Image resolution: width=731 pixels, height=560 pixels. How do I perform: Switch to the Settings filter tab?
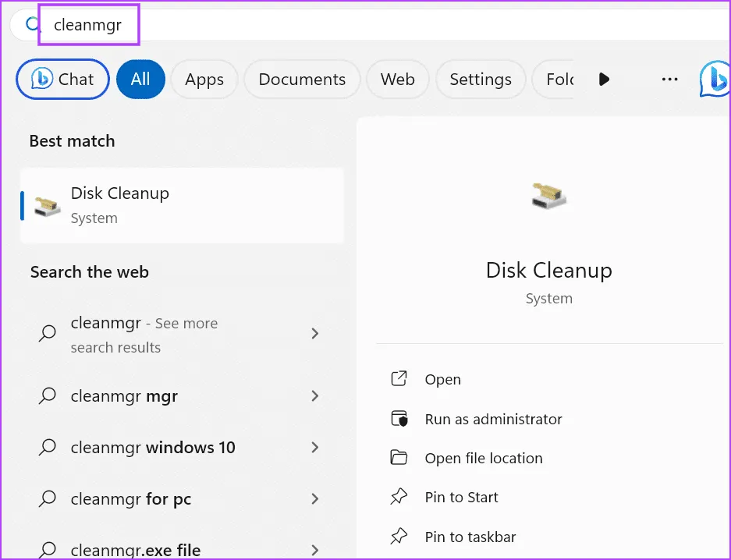click(481, 80)
